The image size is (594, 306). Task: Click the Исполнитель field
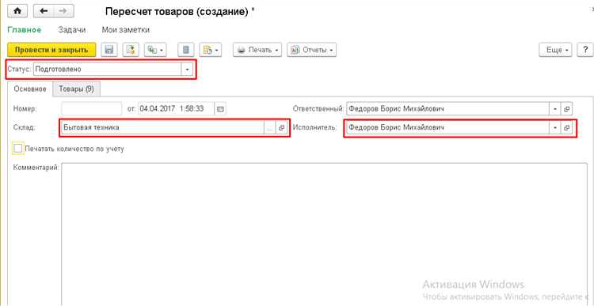tap(447, 128)
